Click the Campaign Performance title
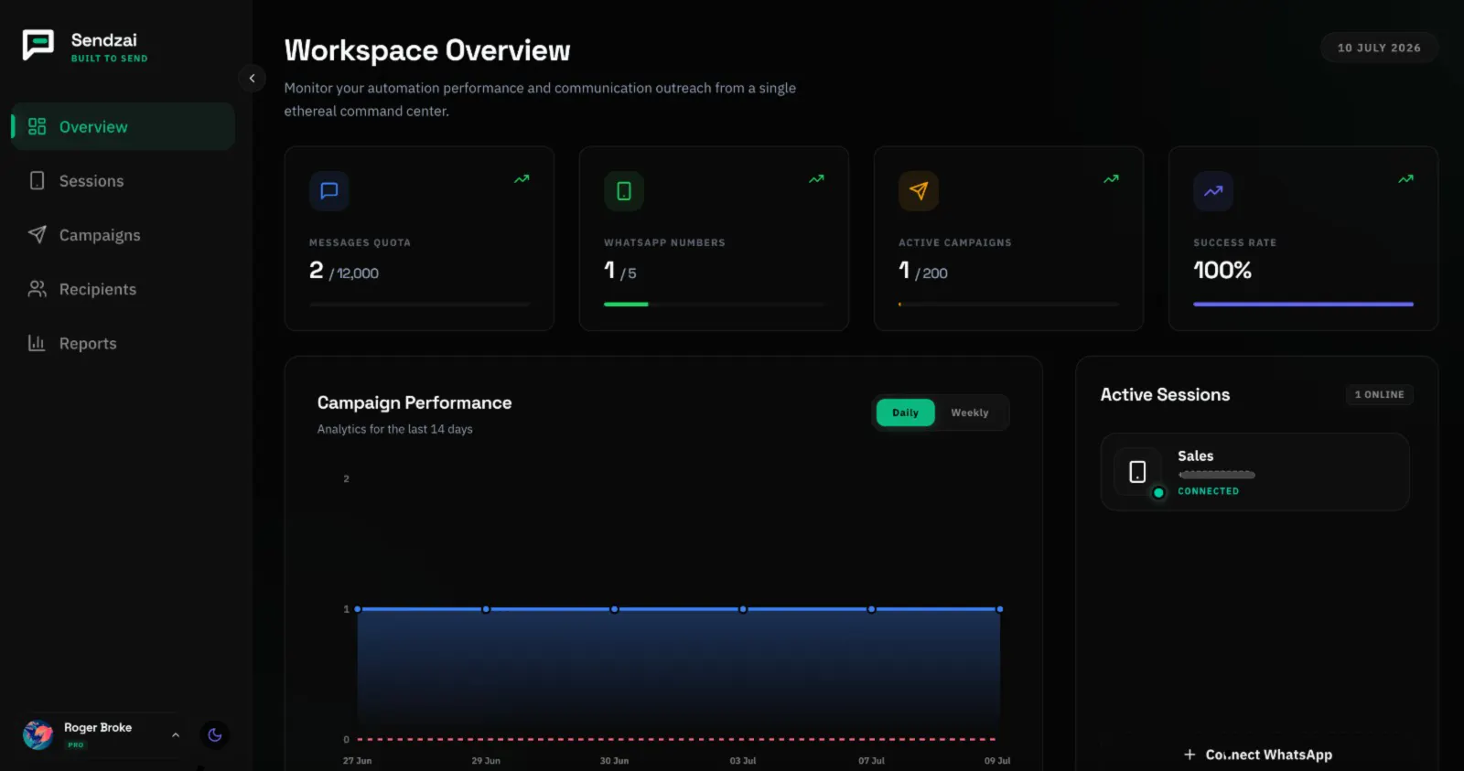This screenshot has width=1464, height=771. pos(414,402)
